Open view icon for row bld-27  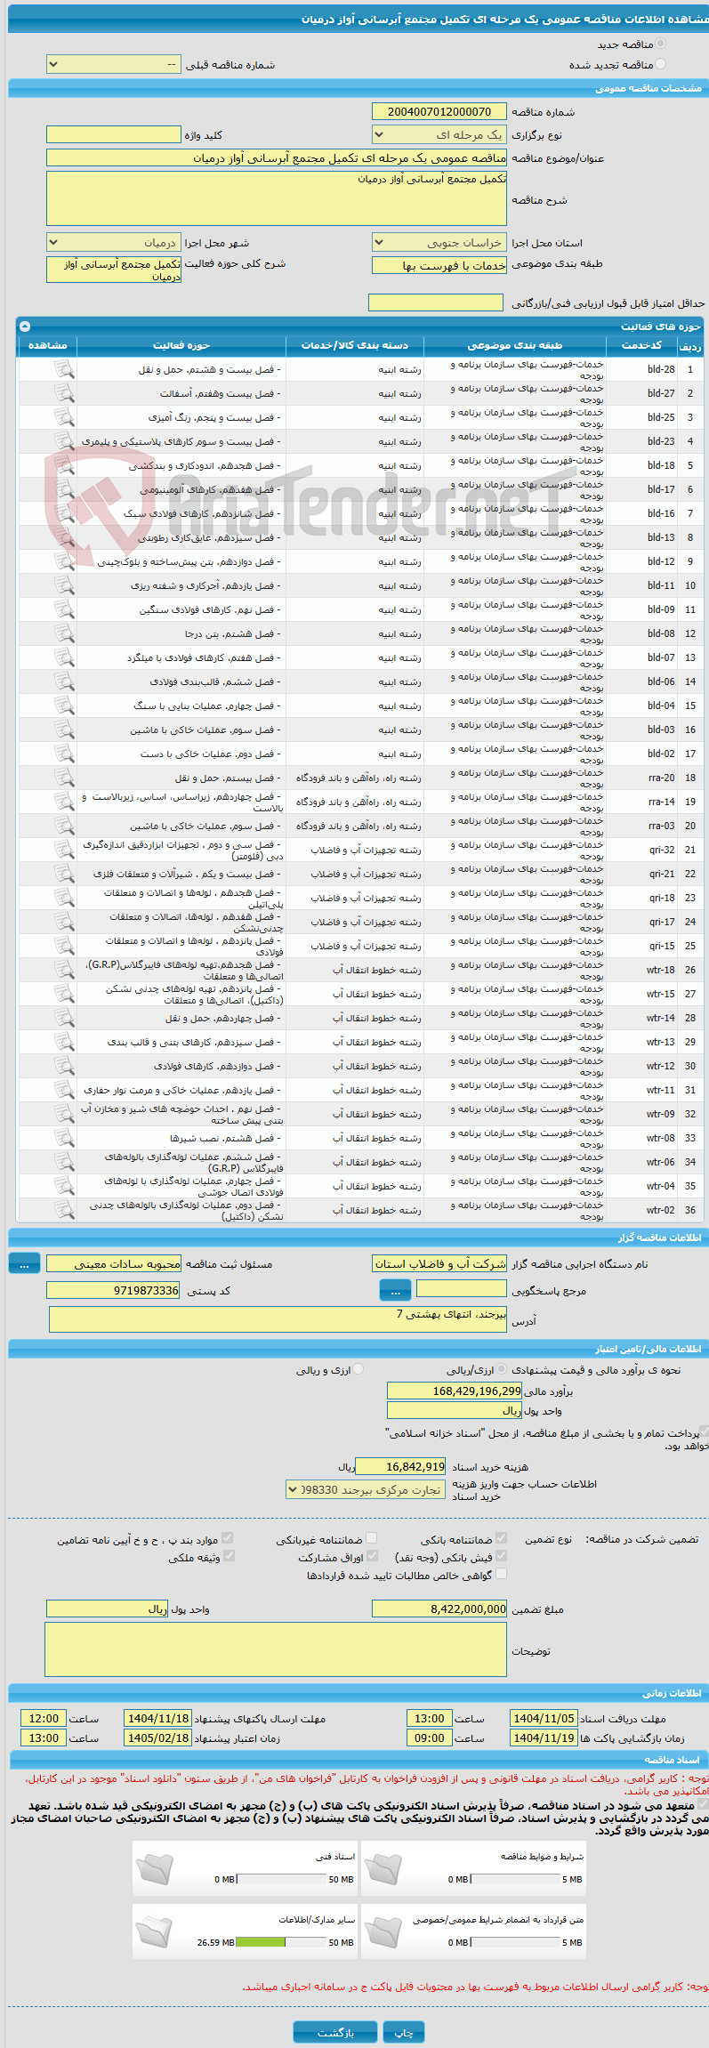click(64, 393)
